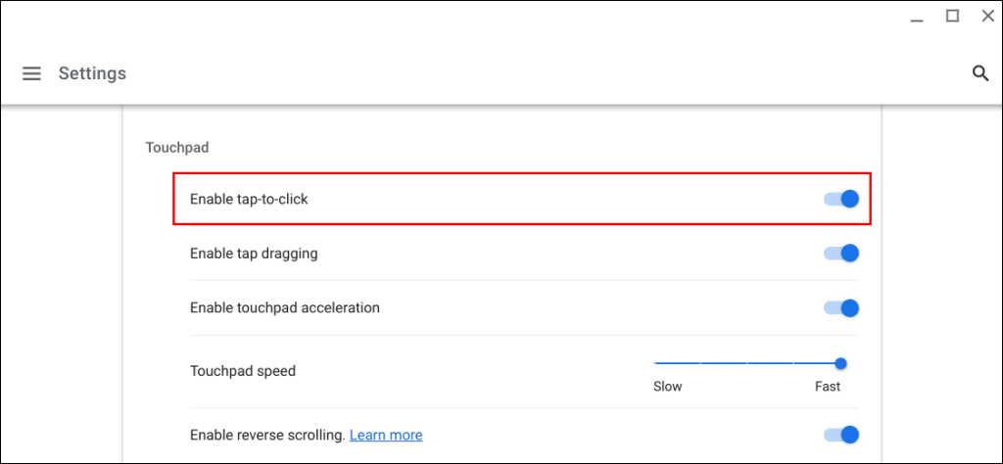1003x464 pixels.
Task: Click the Settings page title
Action: (x=92, y=73)
